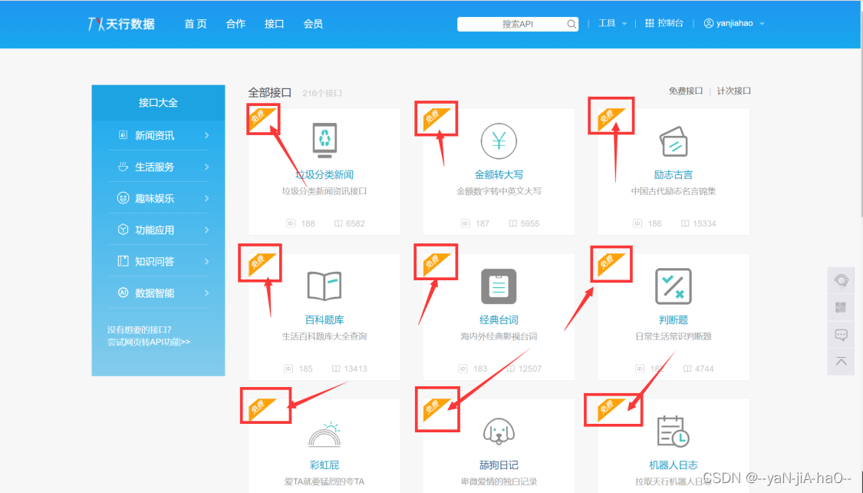This screenshot has height=493, width=863.
Task: Click the 全部接口 heading
Action: [270, 93]
